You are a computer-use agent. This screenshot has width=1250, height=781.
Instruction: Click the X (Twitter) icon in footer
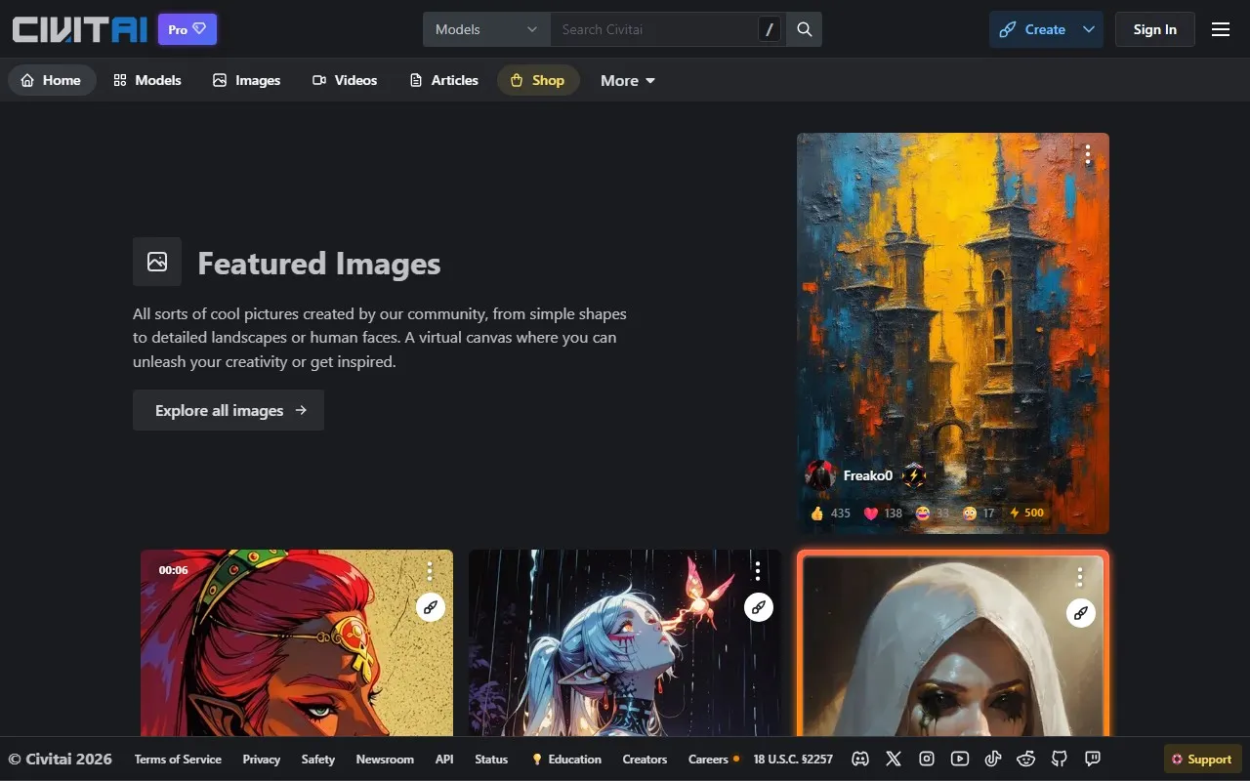click(x=894, y=759)
